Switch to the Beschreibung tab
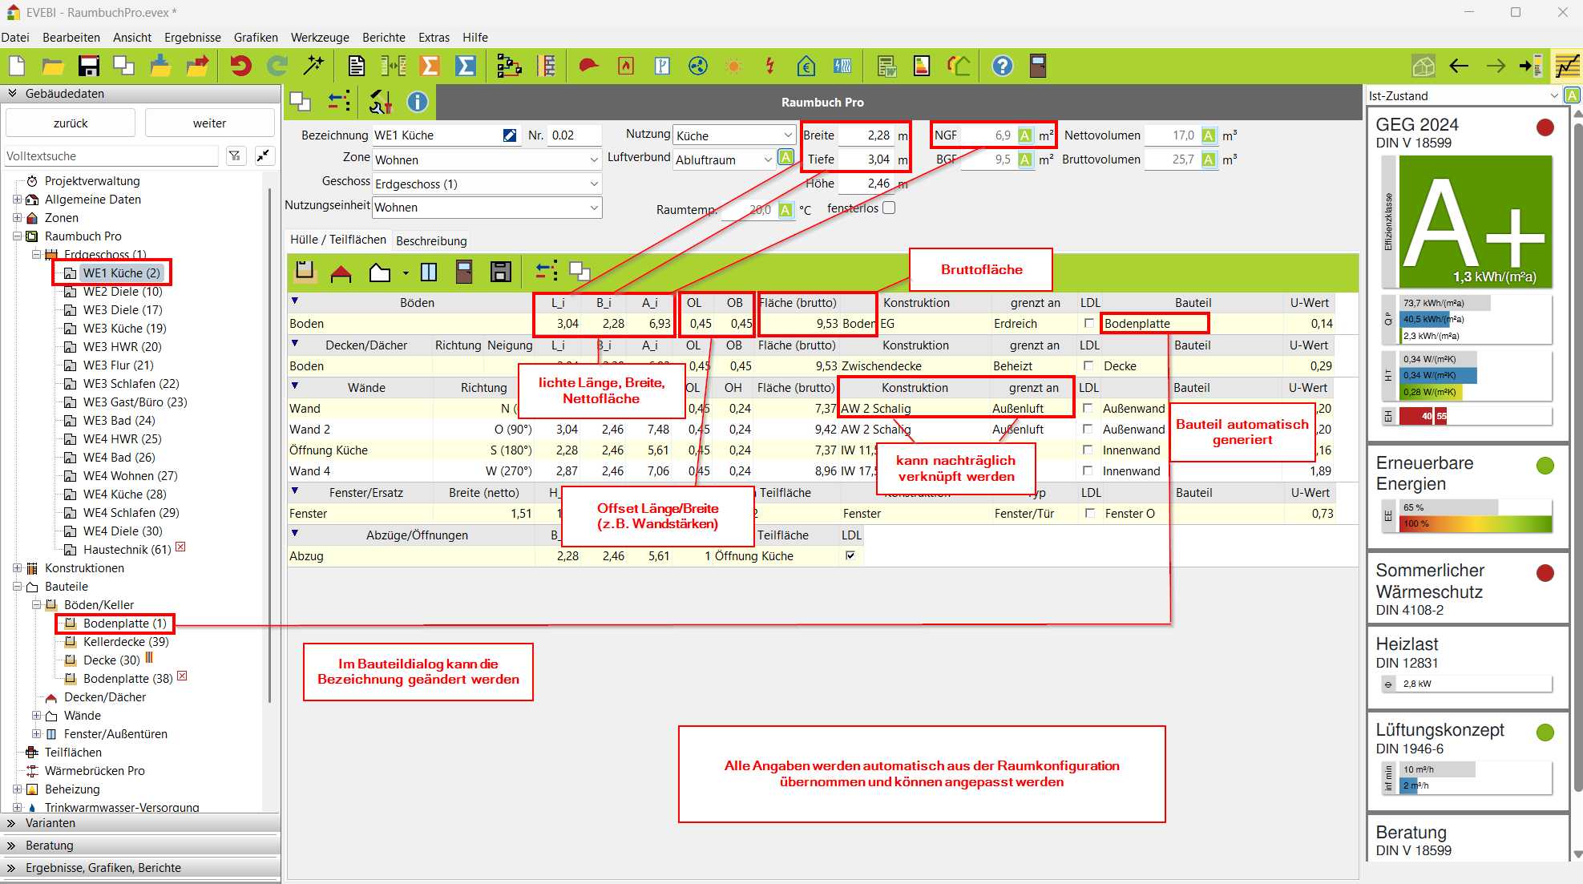 [431, 240]
